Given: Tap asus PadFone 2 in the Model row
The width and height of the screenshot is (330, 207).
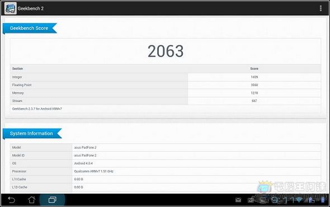Looking at the screenshot, I should [x=85, y=147].
